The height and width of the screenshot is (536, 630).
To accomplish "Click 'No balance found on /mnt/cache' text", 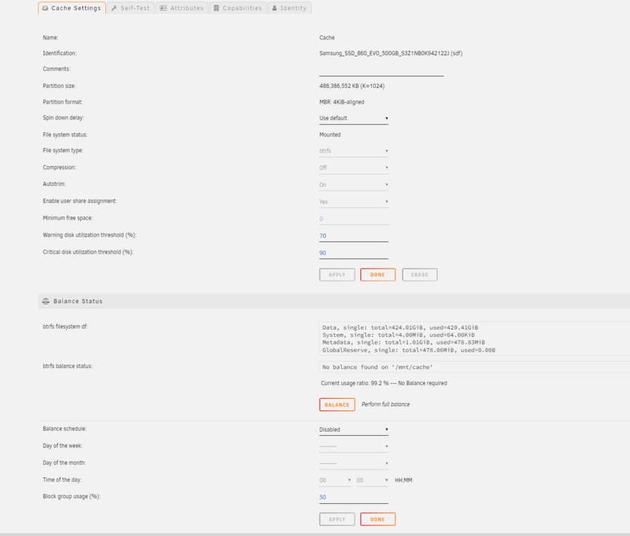I will click(378, 367).
